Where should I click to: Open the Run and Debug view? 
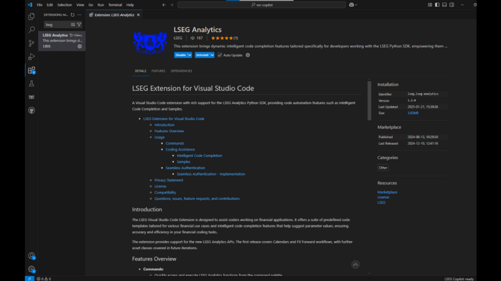pyautogui.click(x=31, y=57)
